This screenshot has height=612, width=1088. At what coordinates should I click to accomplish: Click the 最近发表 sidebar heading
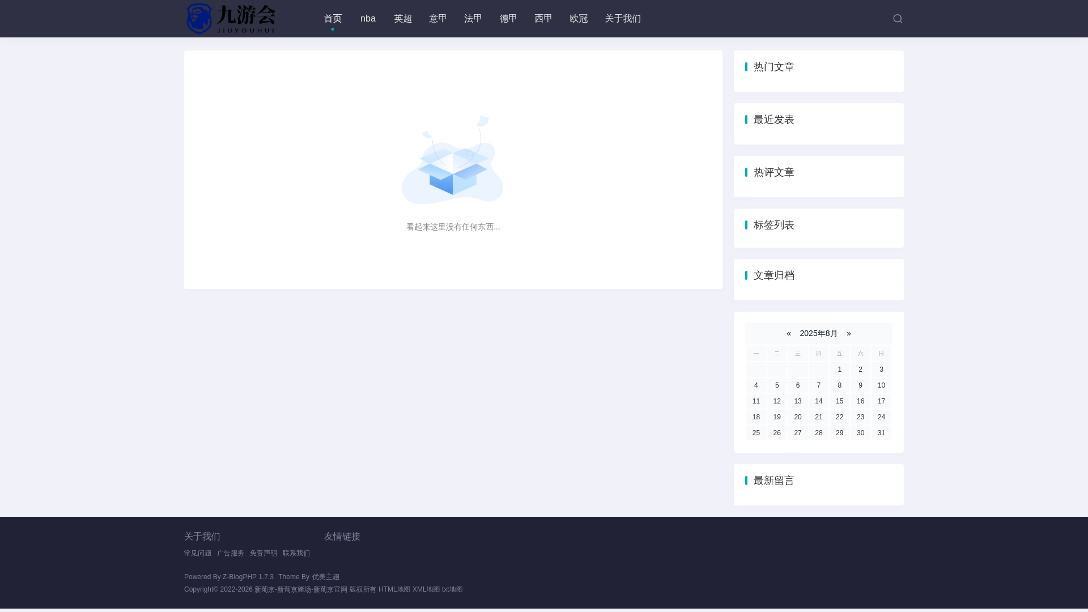point(774,120)
